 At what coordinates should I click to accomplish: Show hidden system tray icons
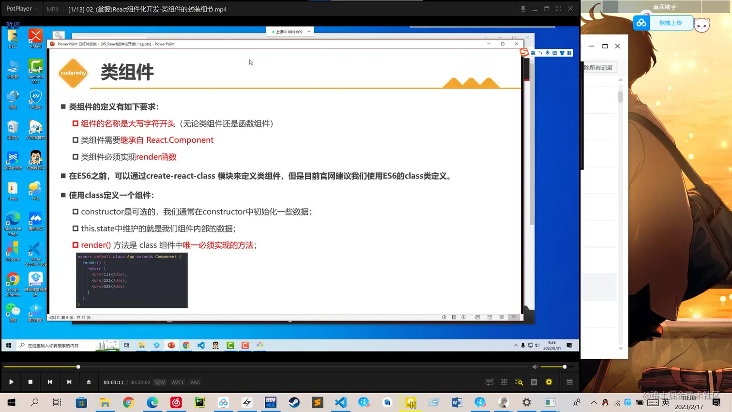[594, 402]
